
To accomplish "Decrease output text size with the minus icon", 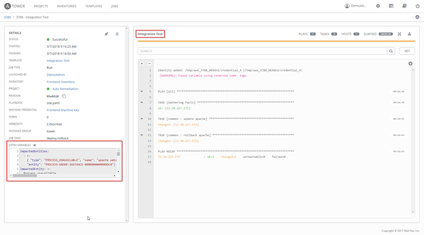I will coord(149,64).
